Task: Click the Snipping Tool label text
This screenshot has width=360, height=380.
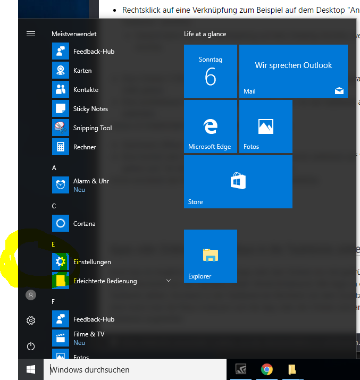Action: [x=93, y=128]
